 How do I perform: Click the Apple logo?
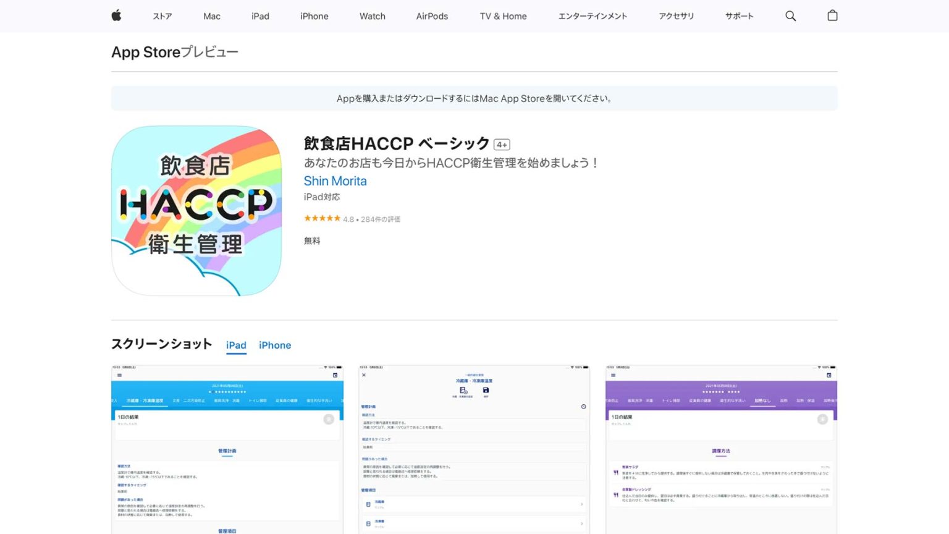(x=116, y=16)
